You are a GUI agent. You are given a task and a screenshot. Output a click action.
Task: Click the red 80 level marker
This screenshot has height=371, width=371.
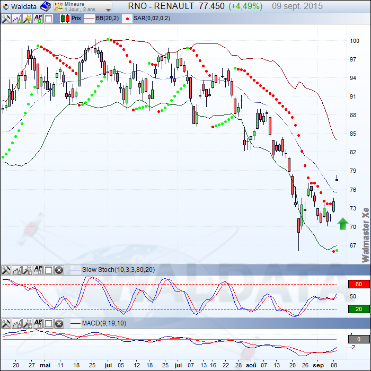(359, 284)
